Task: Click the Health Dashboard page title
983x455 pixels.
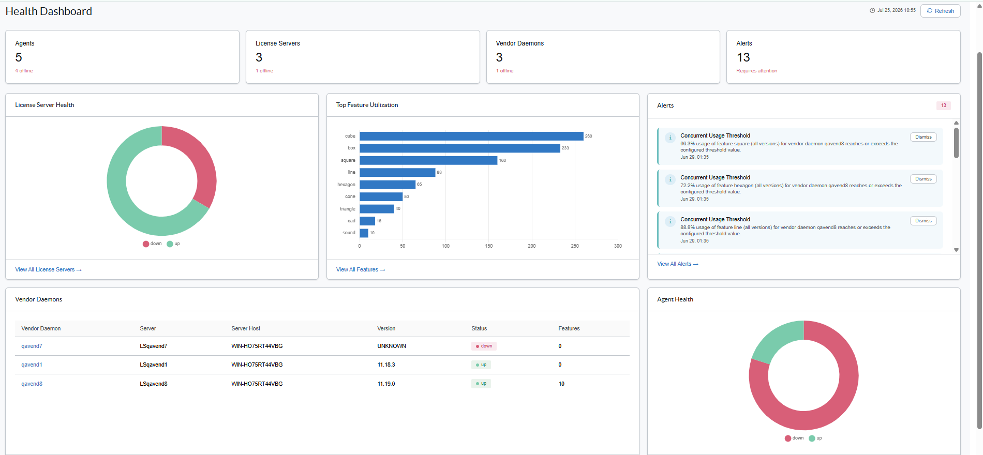Action: [49, 11]
